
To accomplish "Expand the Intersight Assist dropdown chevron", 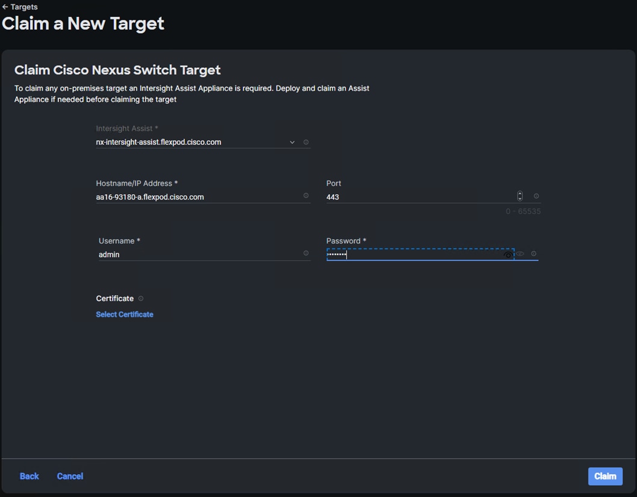I will pyautogui.click(x=292, y=142).
